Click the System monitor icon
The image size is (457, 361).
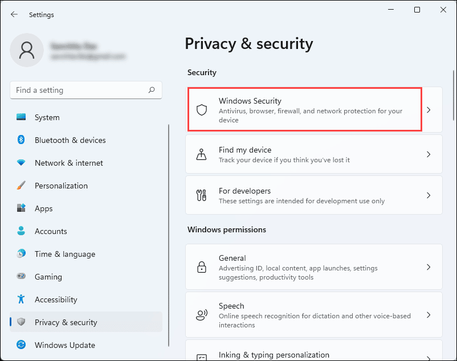[21, 117]
